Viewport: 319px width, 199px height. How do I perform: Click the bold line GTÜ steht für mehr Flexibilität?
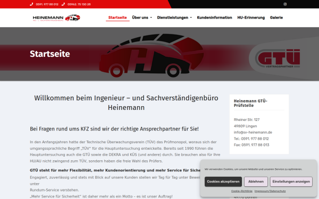click(115, 170)
